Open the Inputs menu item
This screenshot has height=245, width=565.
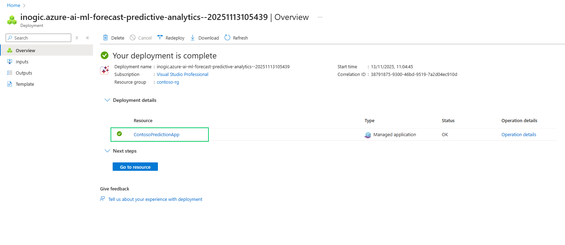22,62
